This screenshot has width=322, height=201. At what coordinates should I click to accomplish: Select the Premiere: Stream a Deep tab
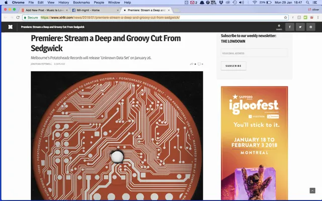click(146, 10)
